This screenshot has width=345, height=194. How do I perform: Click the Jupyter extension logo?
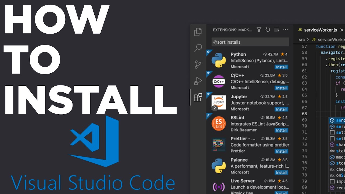click(x=219, y=102)
